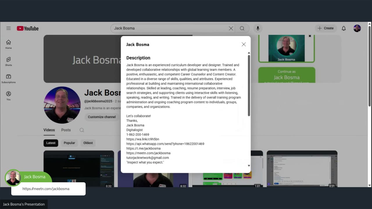
Task: Open Shorts in the sidebar
Action: coord(8,62)
